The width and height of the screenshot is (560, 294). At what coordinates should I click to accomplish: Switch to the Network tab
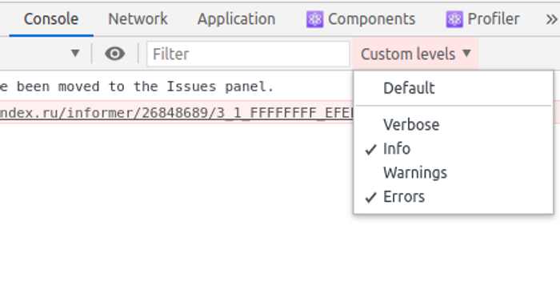click(x=138, y=19)
